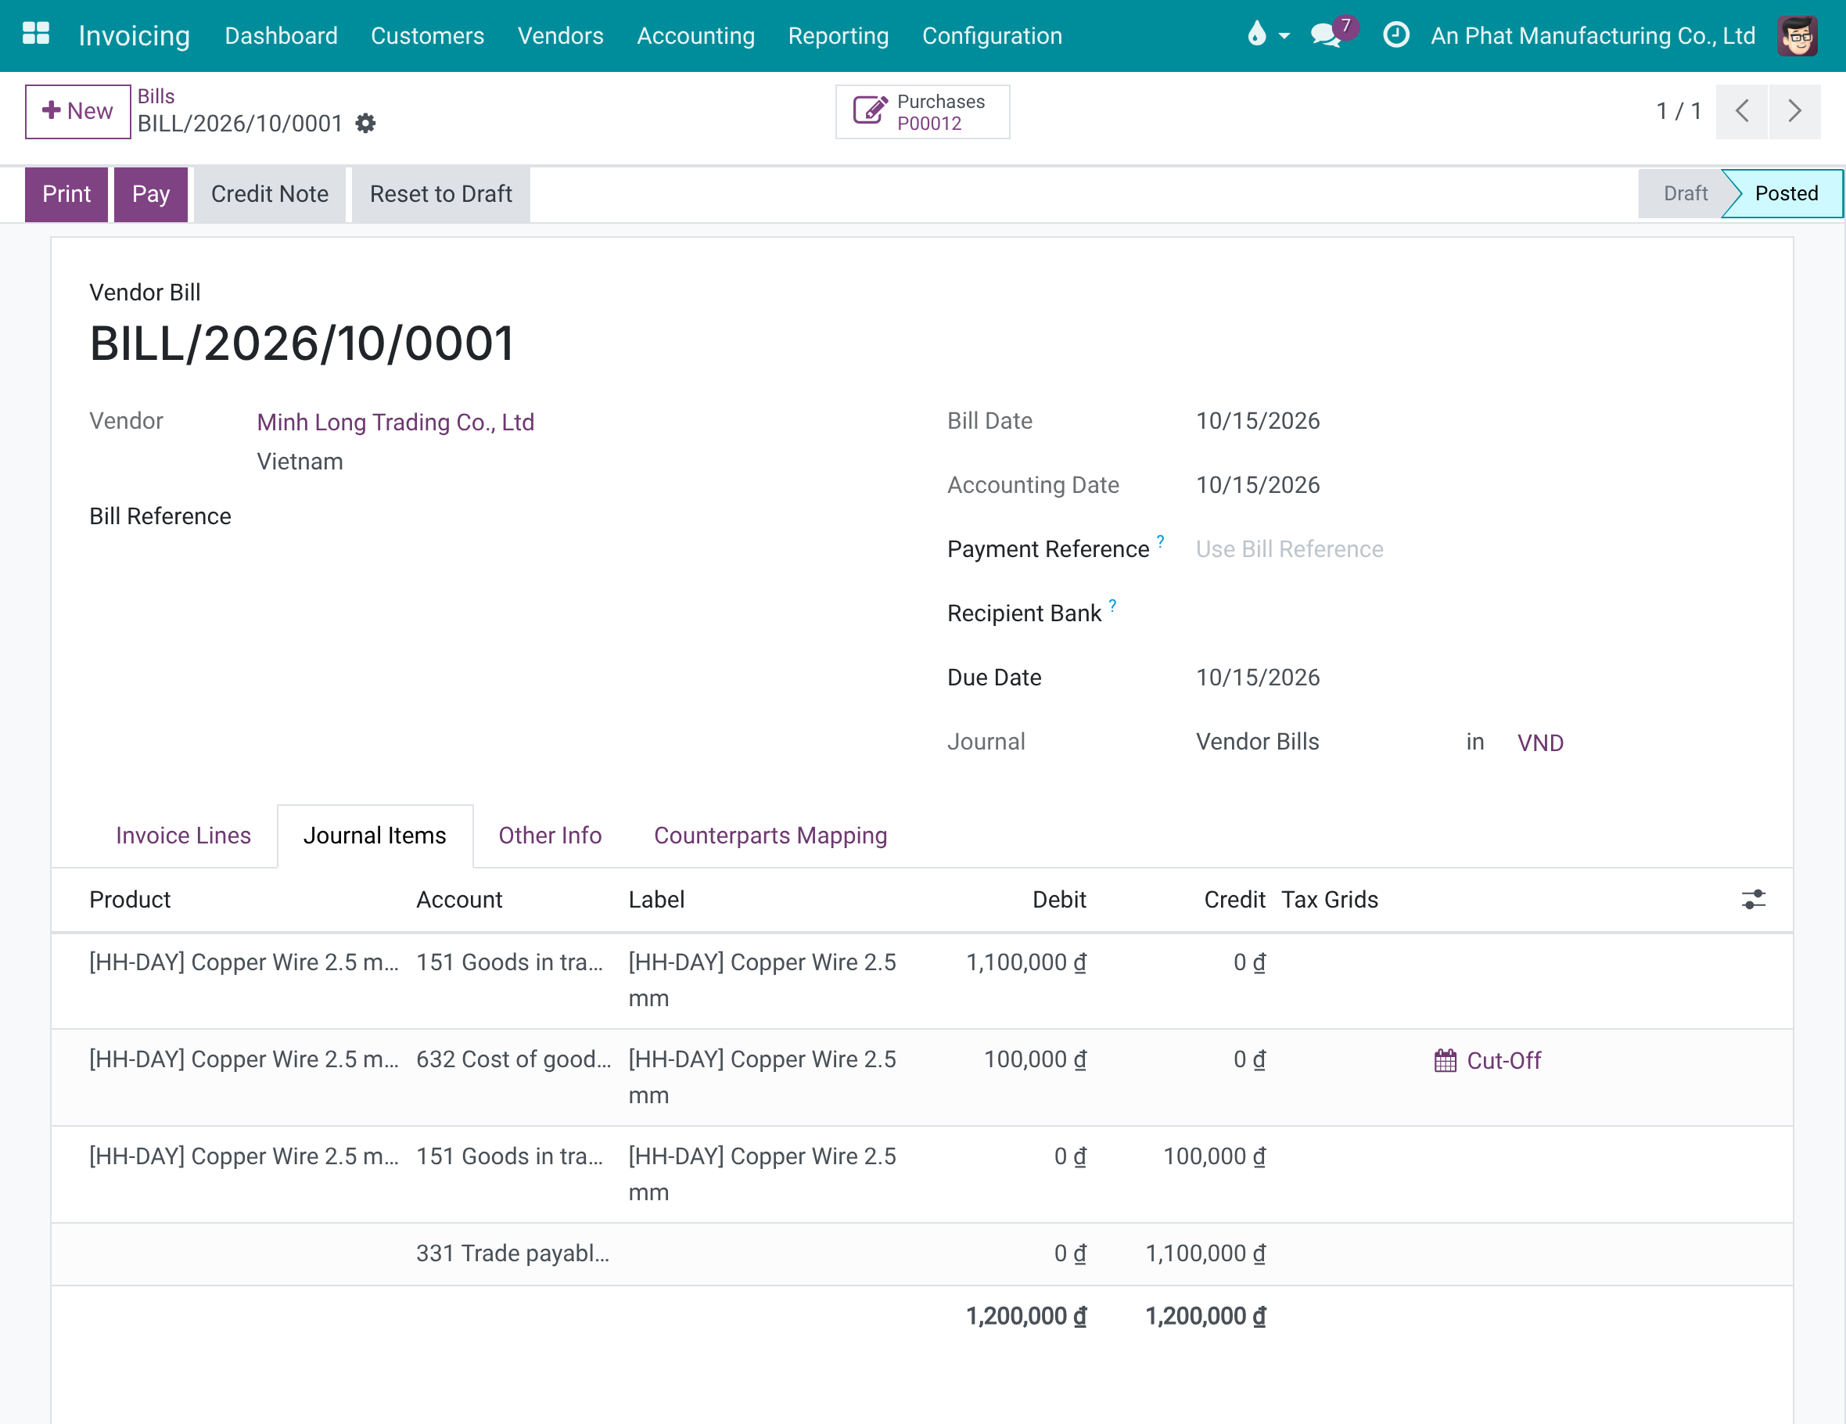Open the Reporting menu

coord(839,35)
